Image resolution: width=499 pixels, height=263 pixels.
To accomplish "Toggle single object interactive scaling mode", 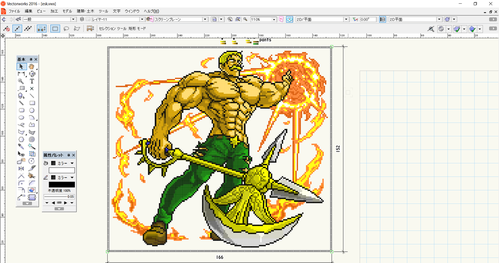I will (x=17, y=29).
